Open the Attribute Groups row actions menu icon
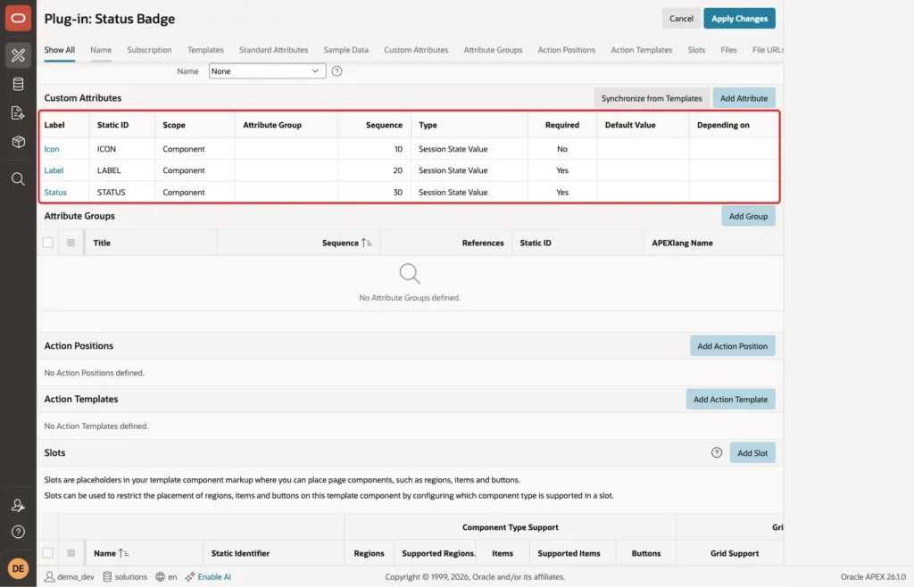This screenshot has width=914, height=587. [x=71, y=243]
